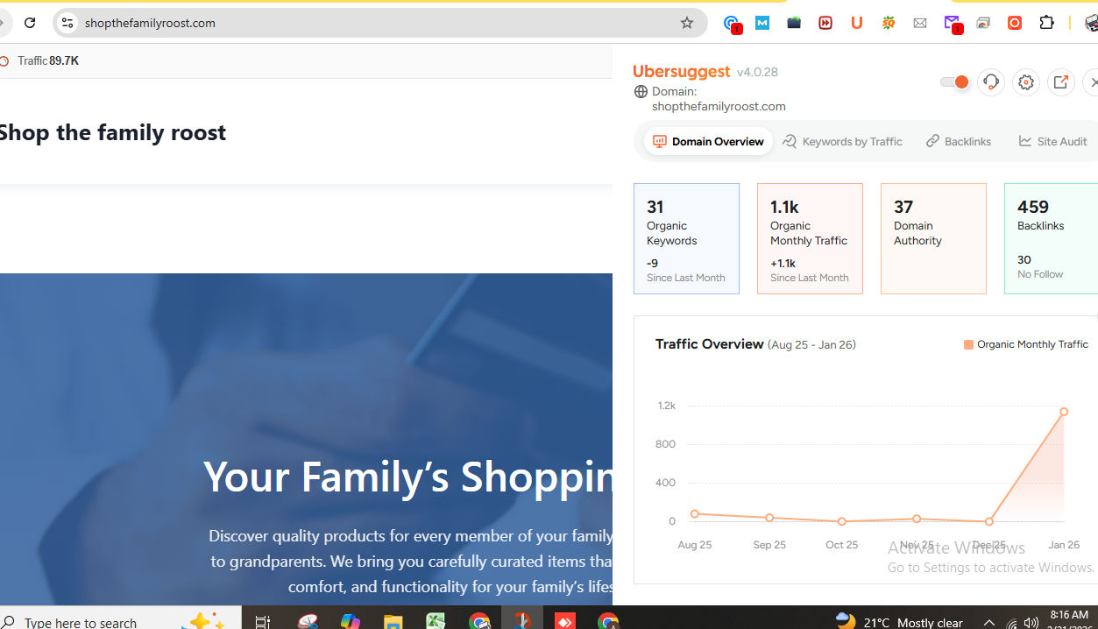Open the grey envelope extension icon
1098x629 pixels.
point(920,23)
